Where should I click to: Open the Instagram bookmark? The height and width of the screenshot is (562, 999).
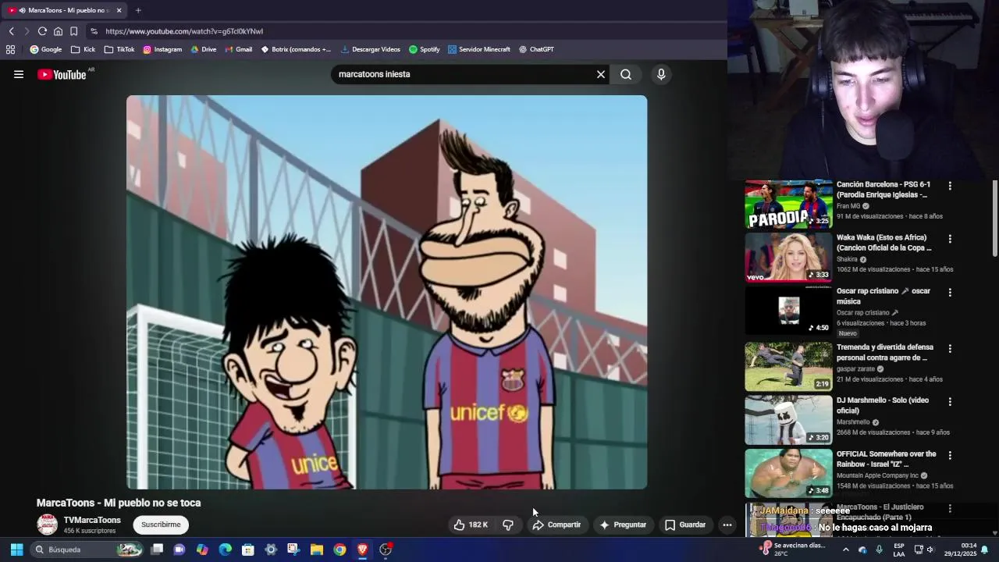(162, 49)
